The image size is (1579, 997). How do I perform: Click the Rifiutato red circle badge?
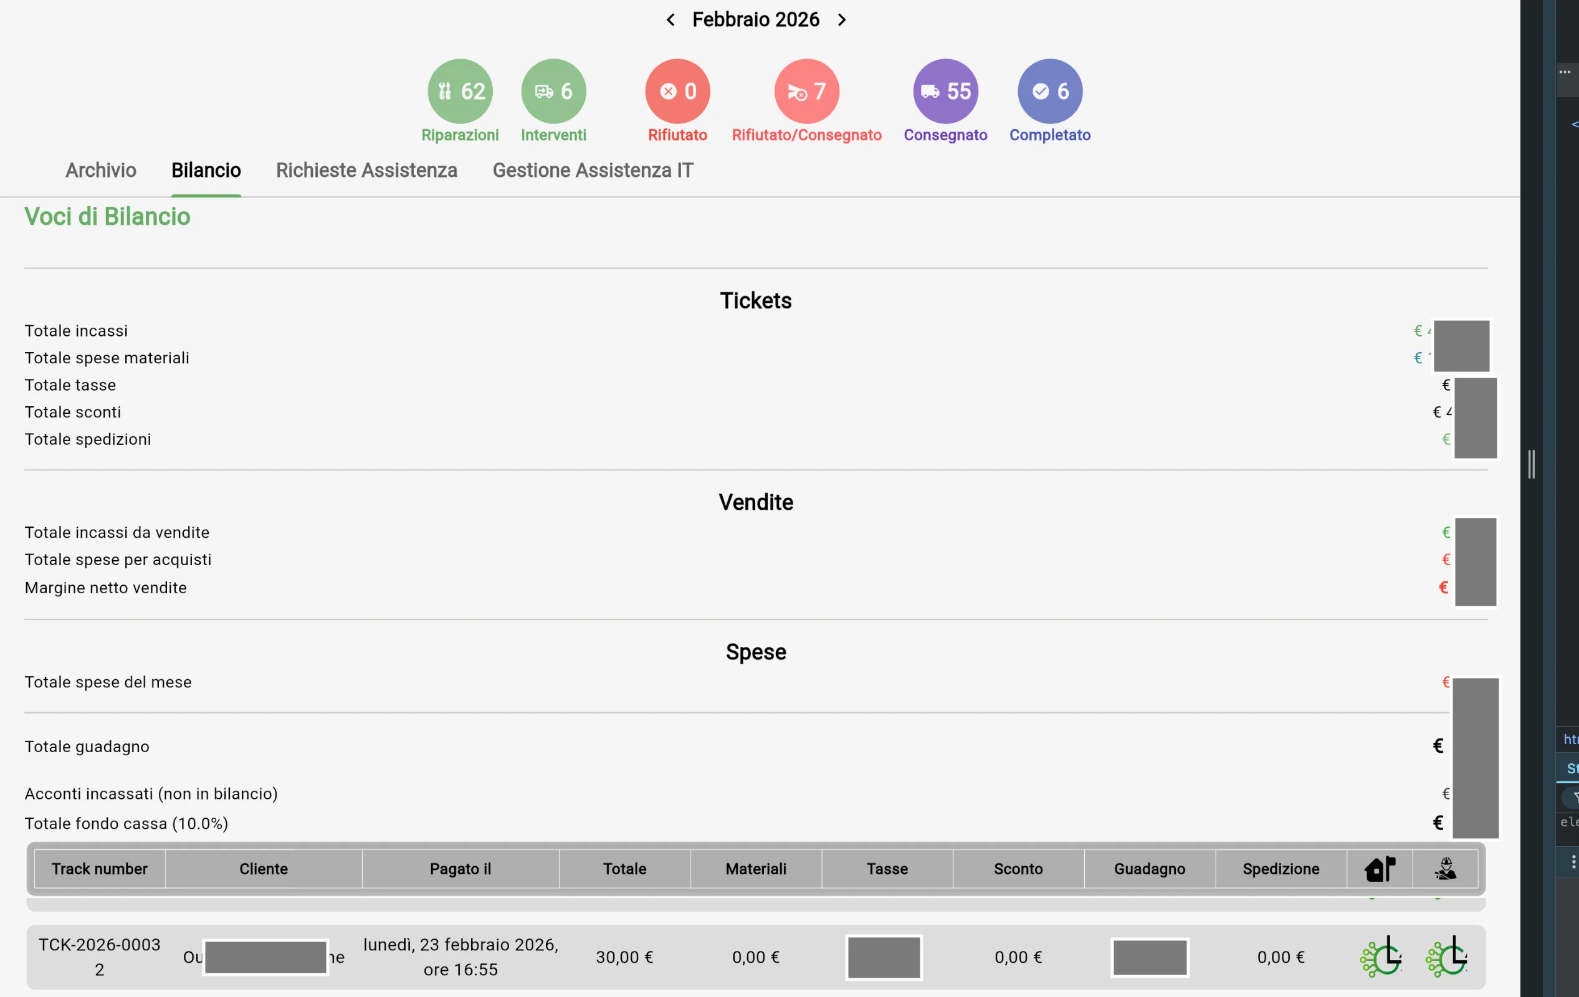(677, 91)
